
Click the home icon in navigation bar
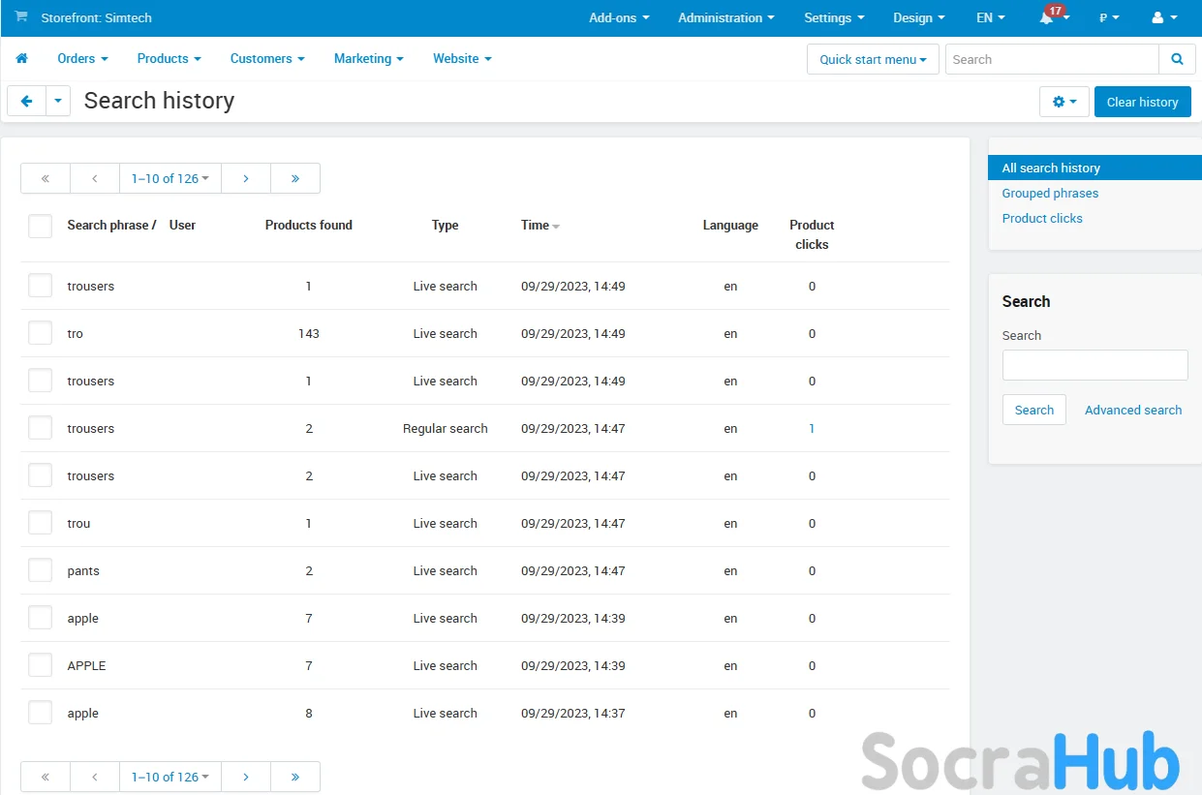(21, 59)
